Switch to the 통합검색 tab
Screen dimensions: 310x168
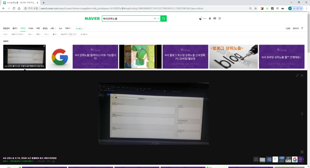click(x=6, y=28)
